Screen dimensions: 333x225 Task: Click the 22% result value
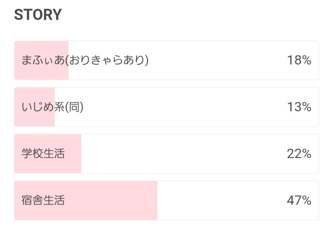299,154
